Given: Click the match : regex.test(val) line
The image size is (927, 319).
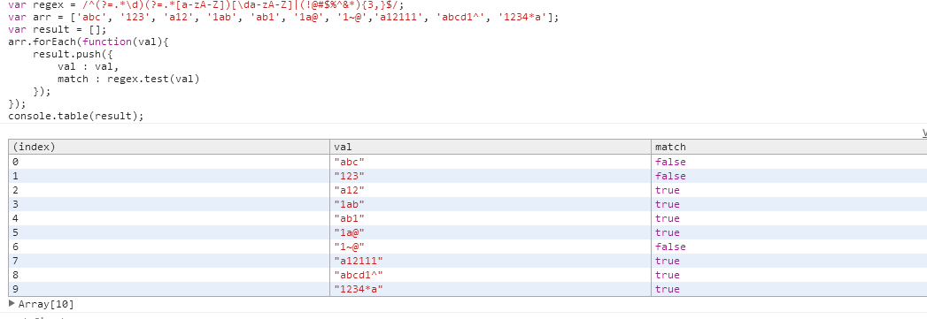Looking at the screenshot, I should [129, 79].
